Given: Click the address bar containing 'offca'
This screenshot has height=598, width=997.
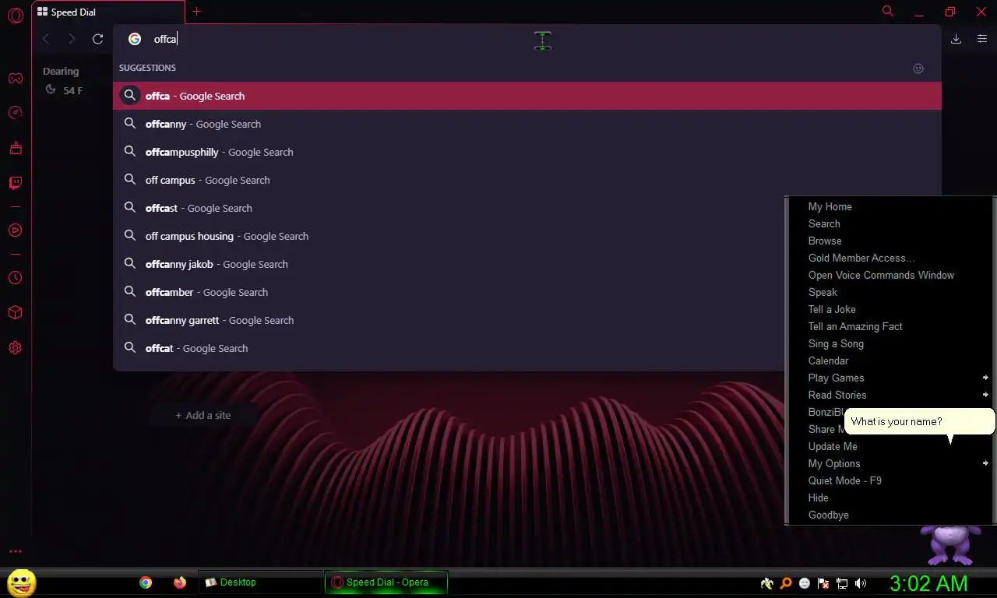Looking at the screenshot, I should click(x=527, y=39).
